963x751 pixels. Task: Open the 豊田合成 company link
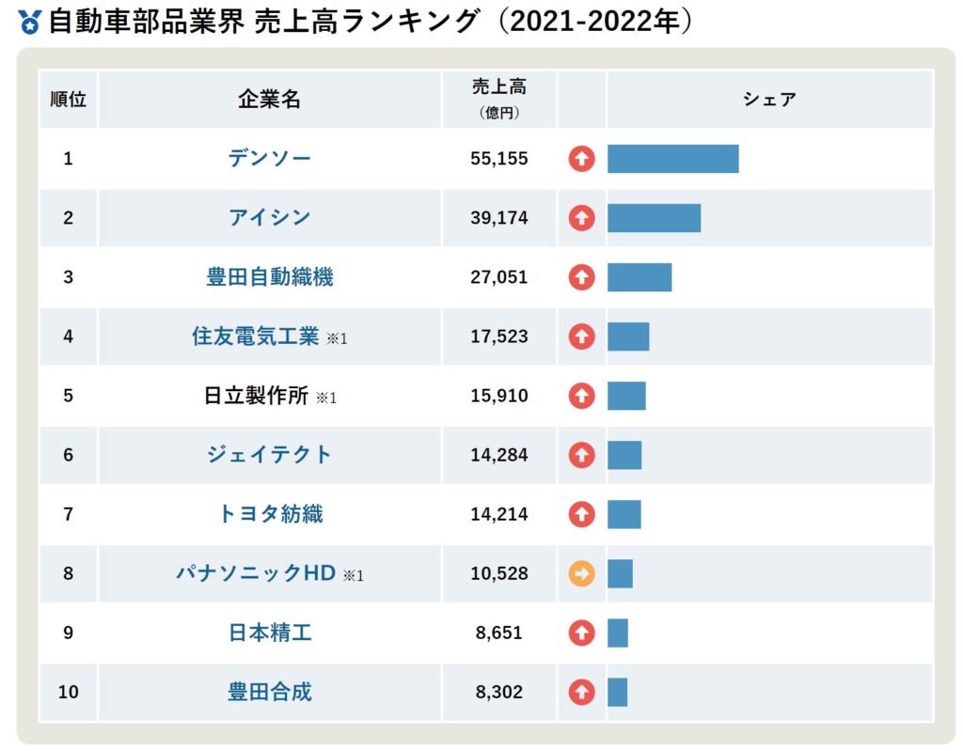[270, 693]
